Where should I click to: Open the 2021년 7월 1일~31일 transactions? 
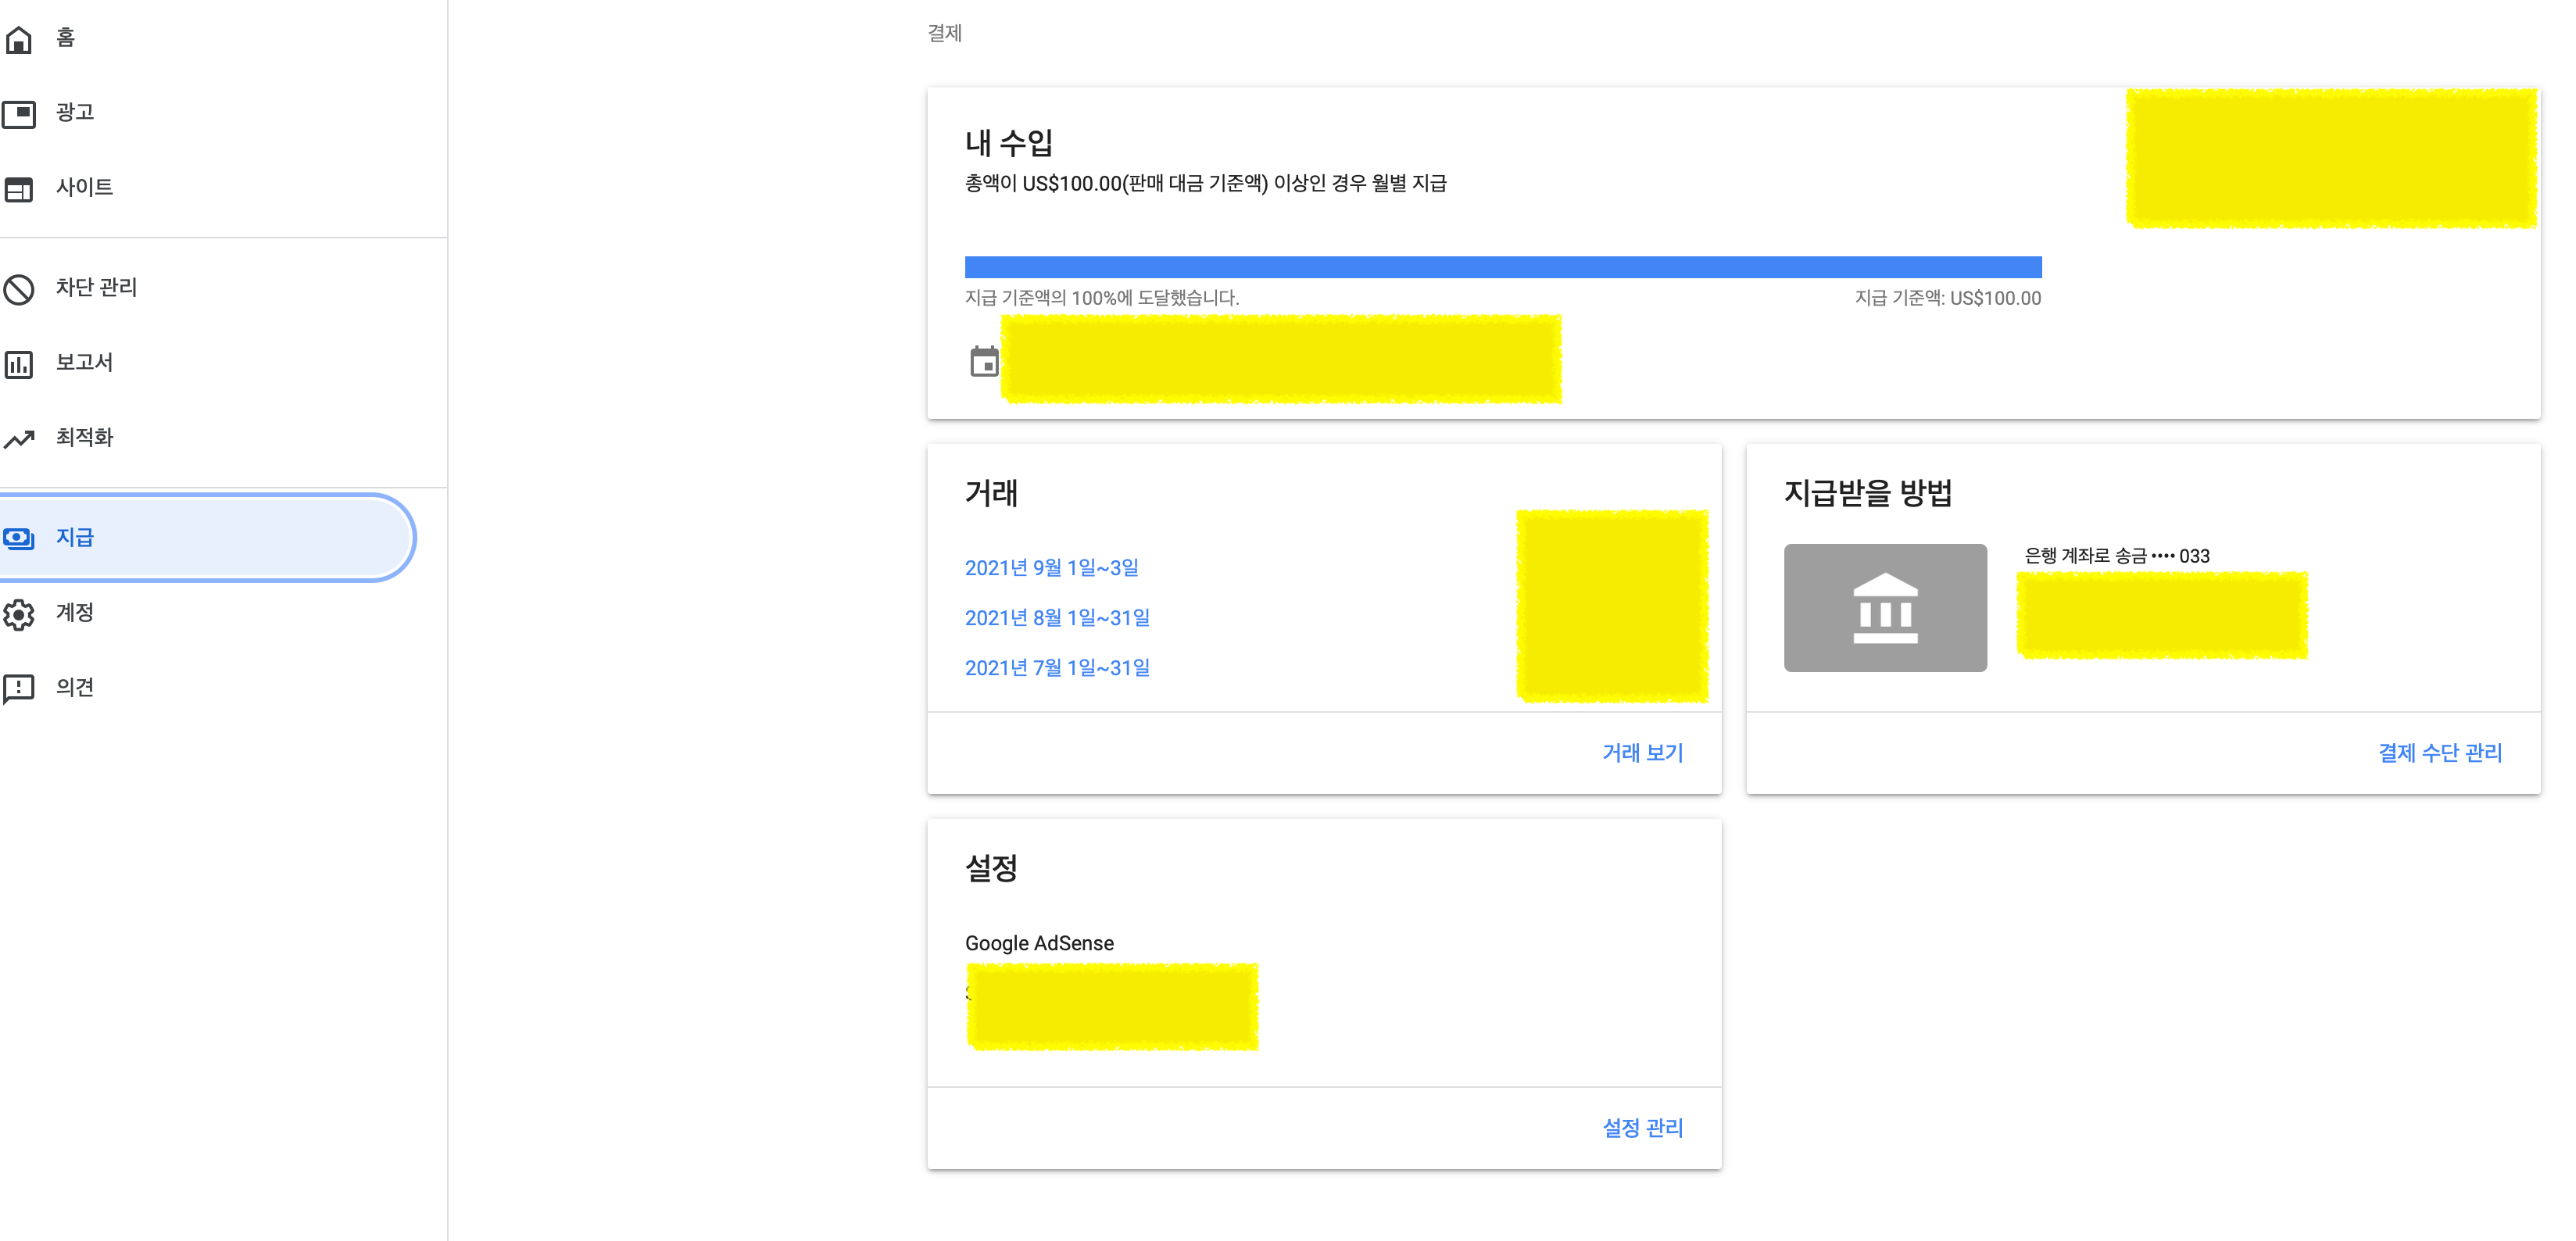1057,666
